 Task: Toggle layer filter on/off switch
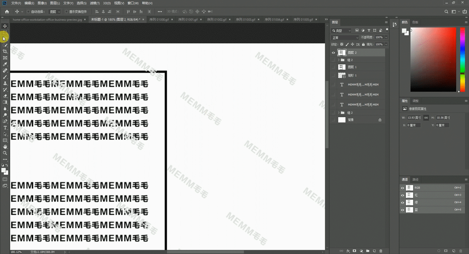(x=387, y=30)
